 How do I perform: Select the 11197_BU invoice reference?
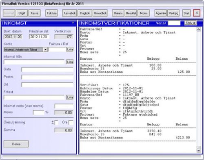click(131, 95)
